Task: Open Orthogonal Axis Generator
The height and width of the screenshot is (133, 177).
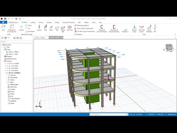Action: click(x=12, y=28)
